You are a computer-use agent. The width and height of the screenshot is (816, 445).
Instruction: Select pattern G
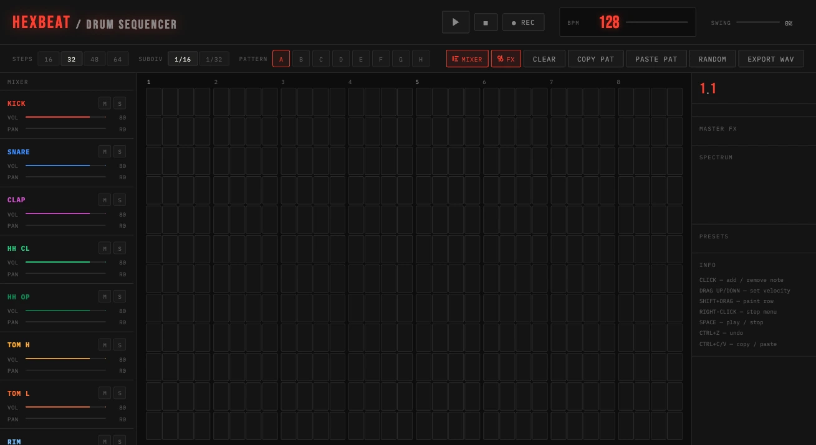pos(401,59)
